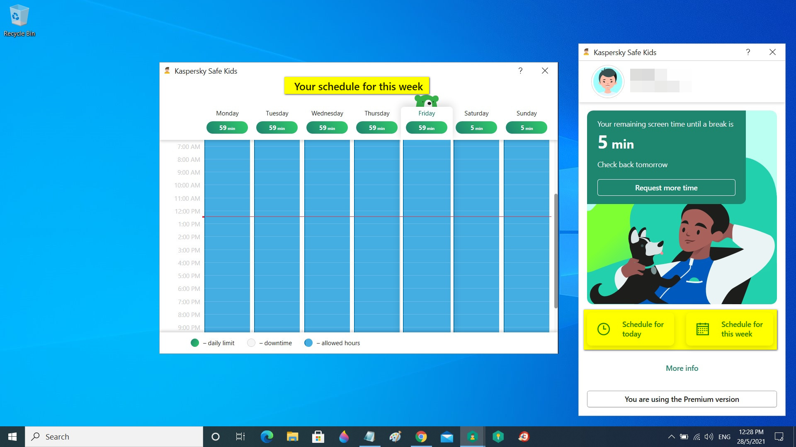Click the Windows search box
Viewport: 796px width, 447px height.
(114, 437)
